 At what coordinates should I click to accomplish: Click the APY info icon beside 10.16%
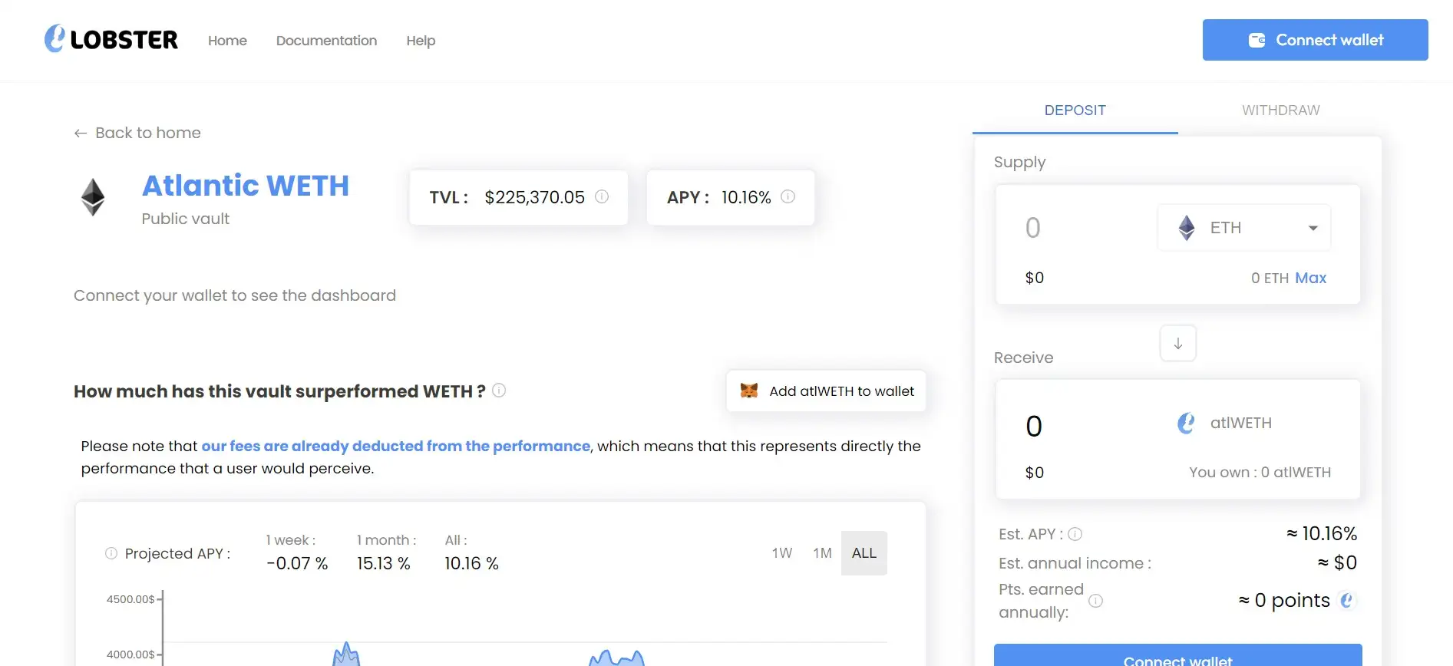[x=788, y=196]
